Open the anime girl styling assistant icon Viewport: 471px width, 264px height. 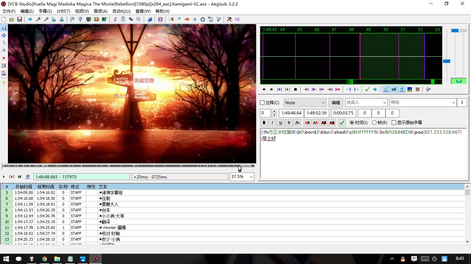pos(160,19)
